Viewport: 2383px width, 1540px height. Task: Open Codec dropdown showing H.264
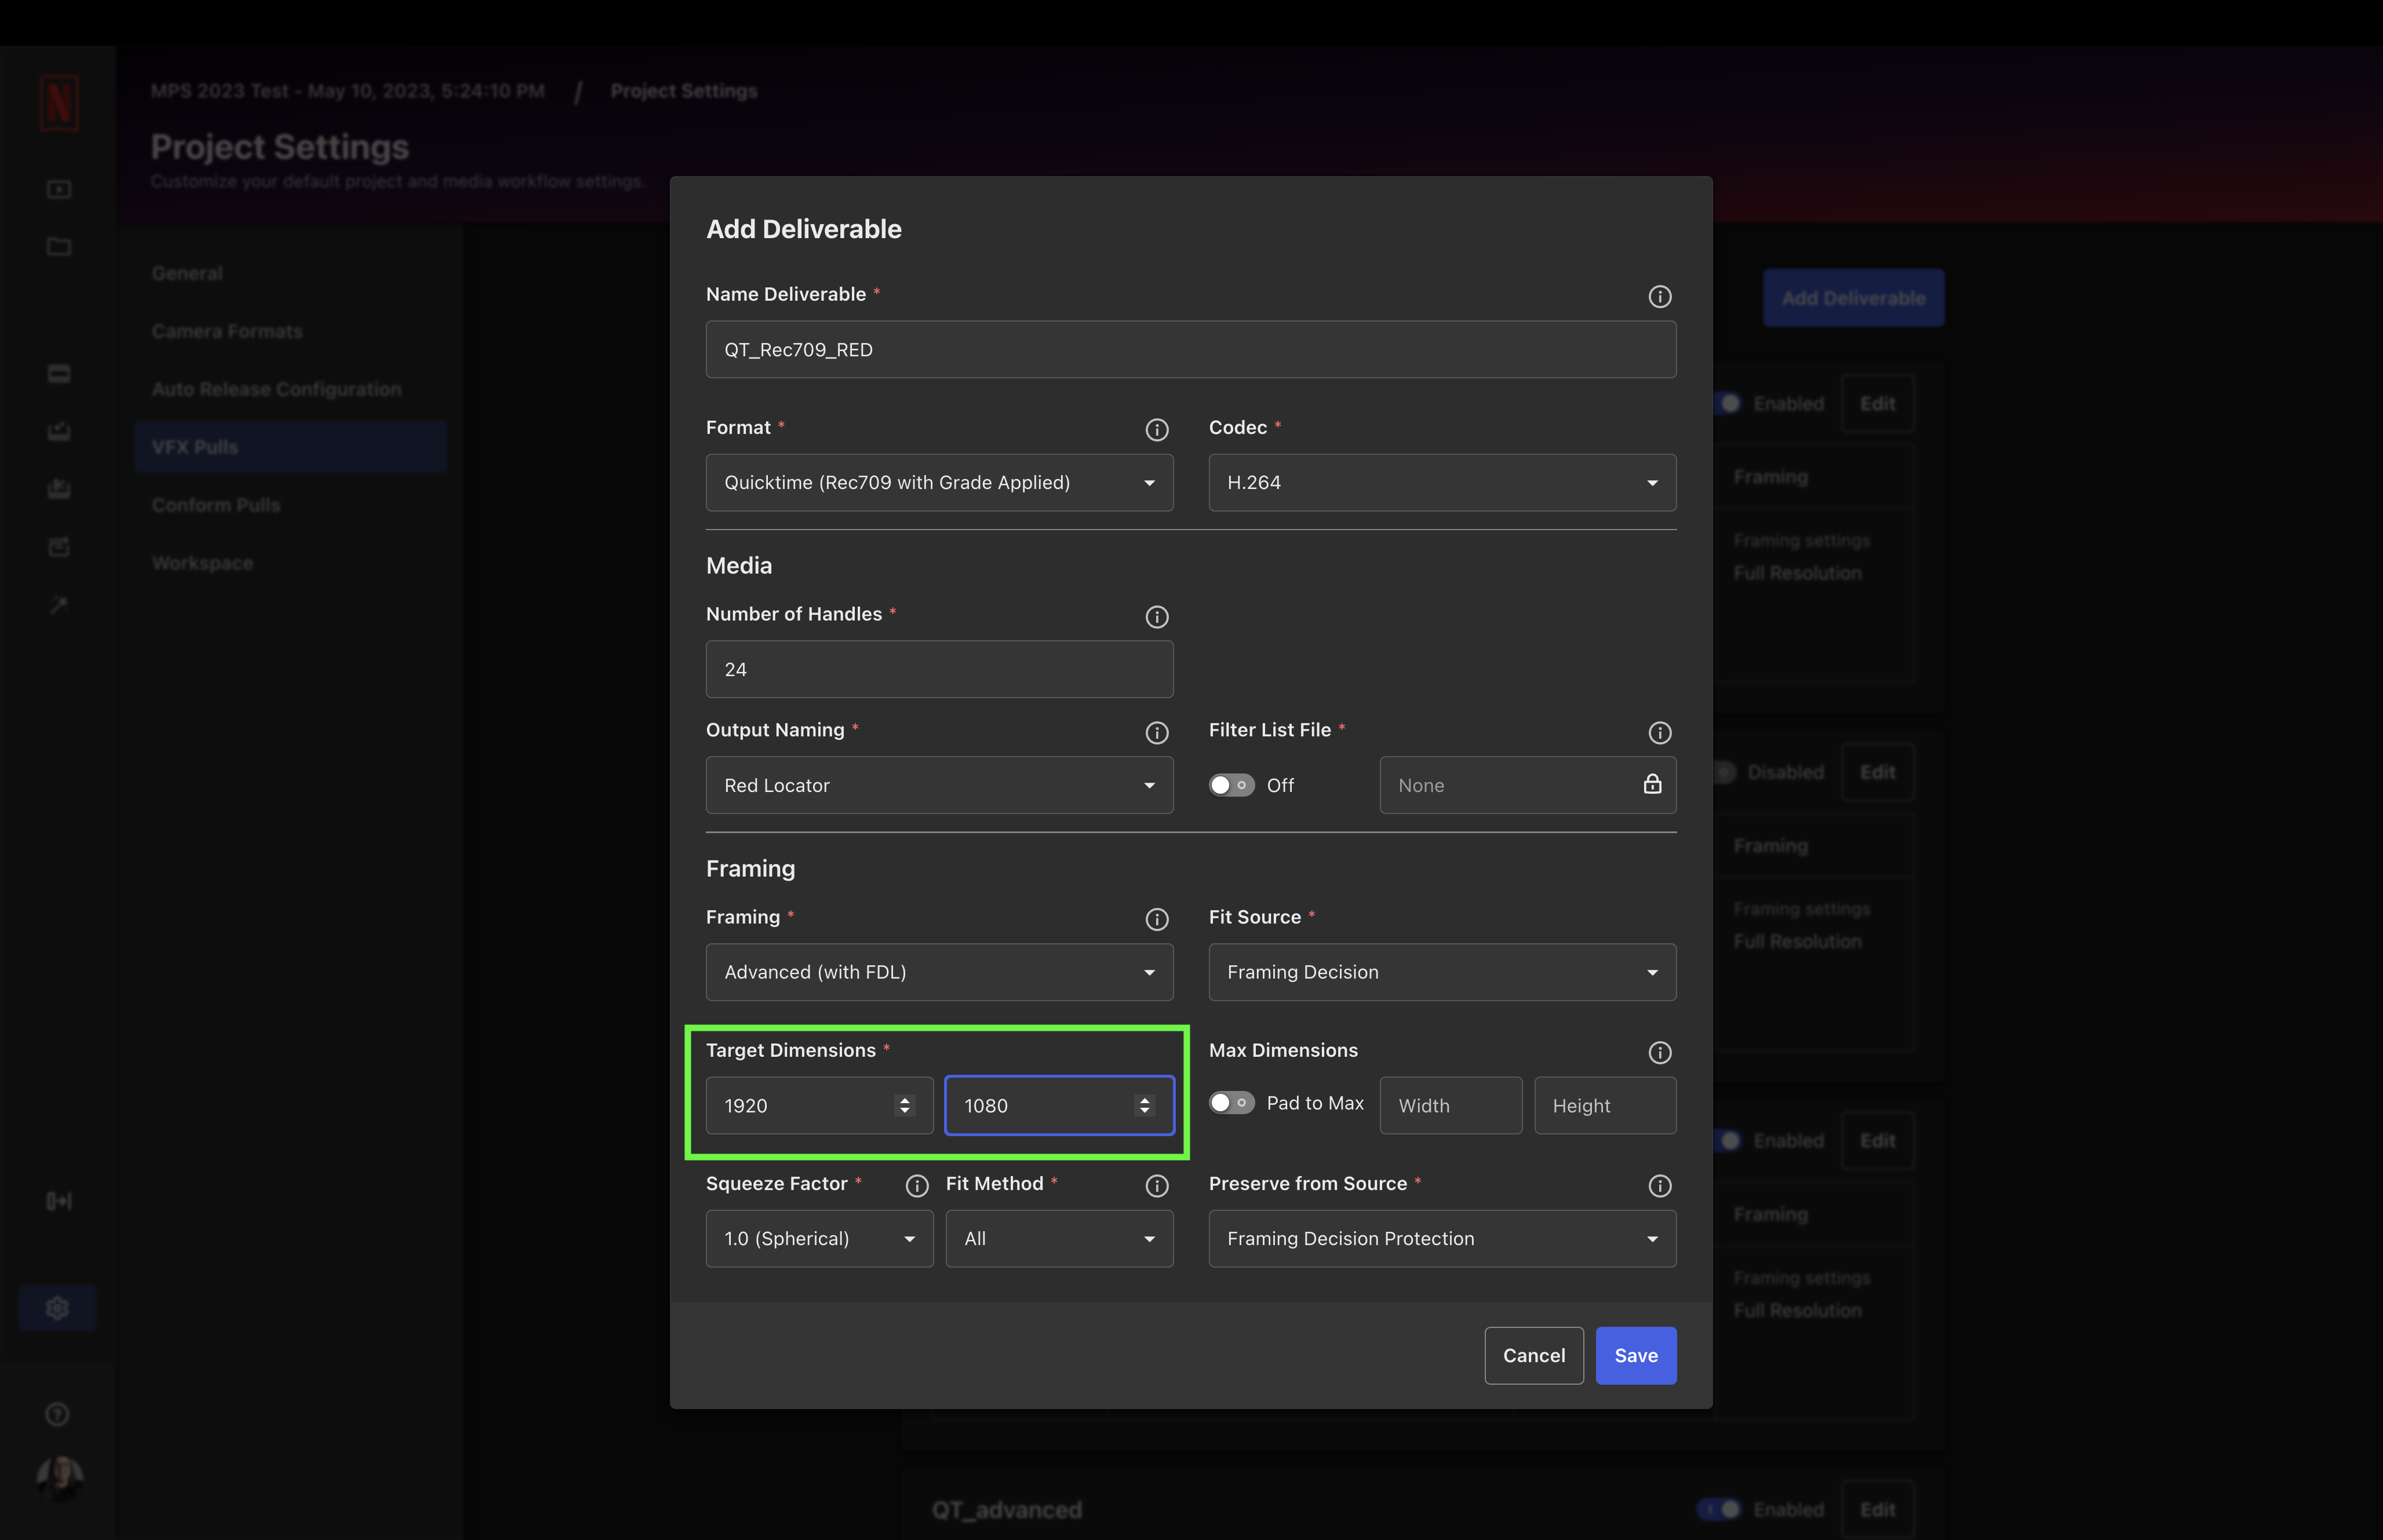[1442, 482]
